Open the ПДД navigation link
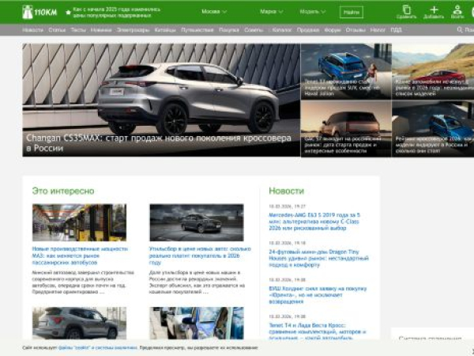The height and width of the screenshot is (356, 474). (x=396, y=29)
